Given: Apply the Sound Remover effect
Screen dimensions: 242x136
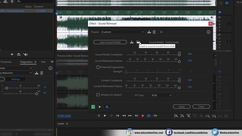Looking at the screenshot, I should 181,107.
